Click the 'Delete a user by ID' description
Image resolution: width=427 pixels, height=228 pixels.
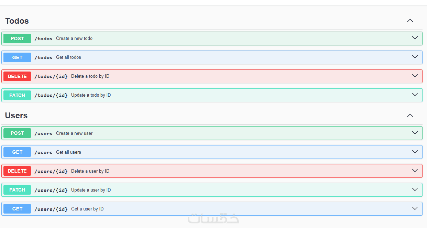pyautogui.click(x=90, y=171)
